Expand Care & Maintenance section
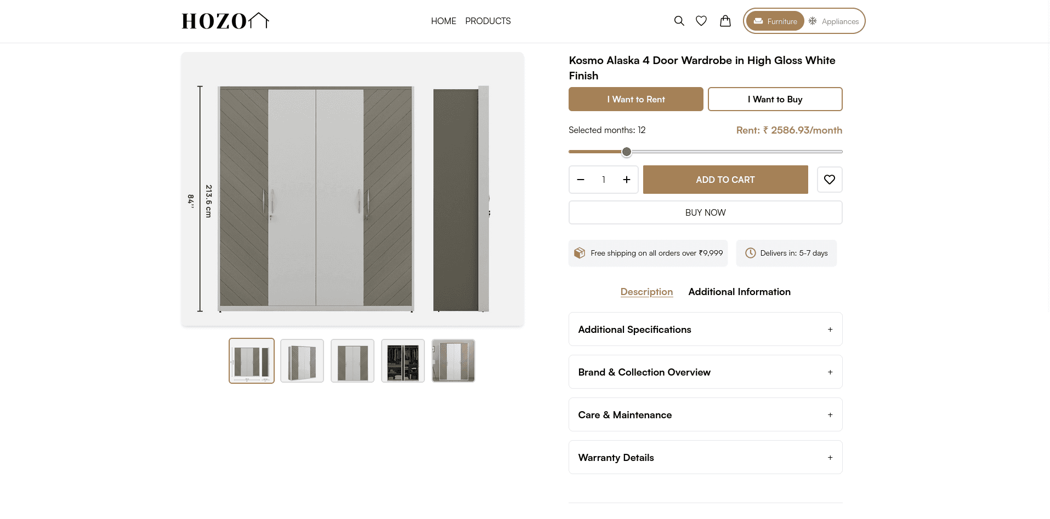1050x519 pixels. (x=706, y=414)
